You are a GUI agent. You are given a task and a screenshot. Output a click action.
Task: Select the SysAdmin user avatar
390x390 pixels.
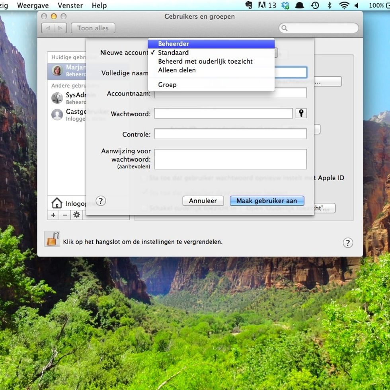57,98
